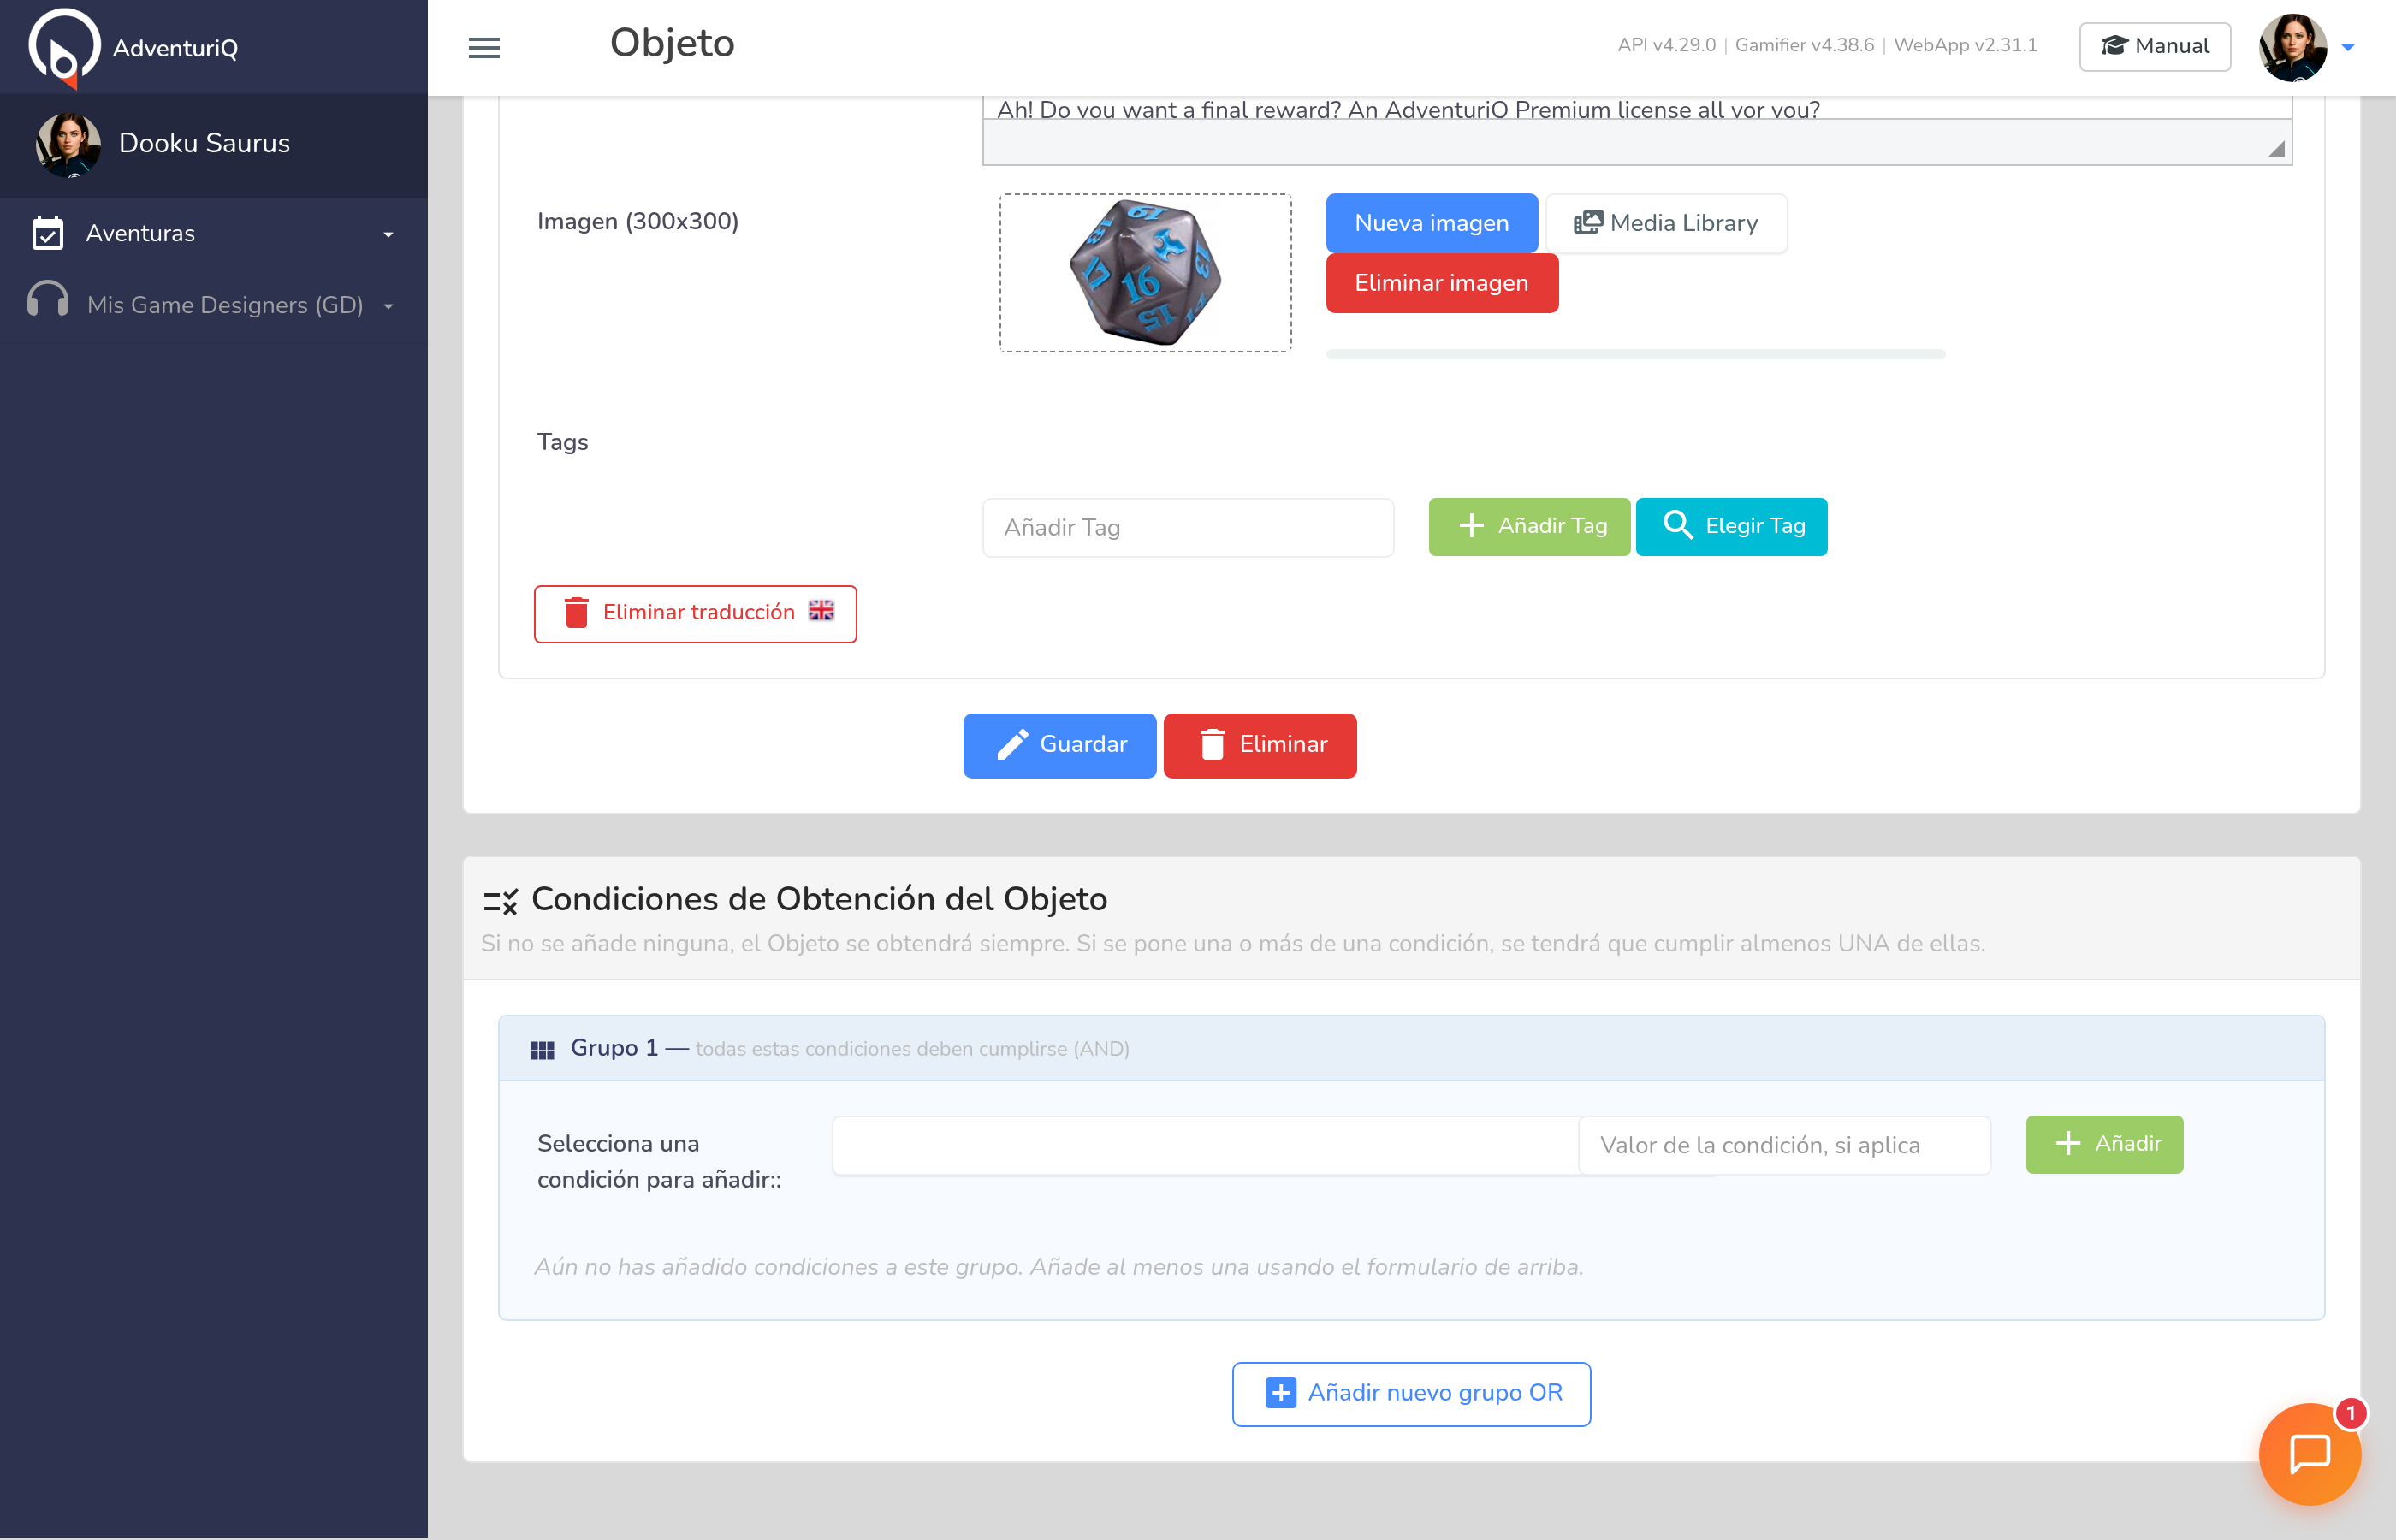Viewport: 2396px width, 1540px height.
Task: Focus Valor de la condición input
Action: point(1784,1145)
